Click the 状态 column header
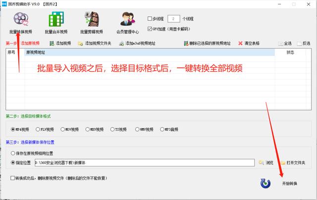 [290, 52]
